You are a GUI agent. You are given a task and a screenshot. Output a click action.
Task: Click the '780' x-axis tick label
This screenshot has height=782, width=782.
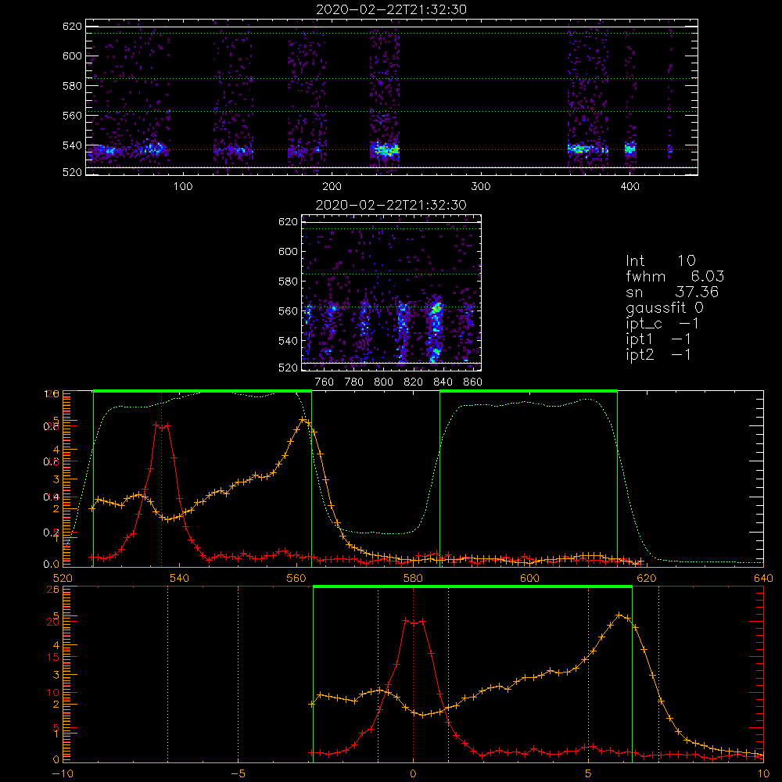click(x=354, y=382)
